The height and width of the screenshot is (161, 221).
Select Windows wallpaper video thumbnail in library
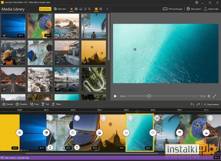pos(13,26)
